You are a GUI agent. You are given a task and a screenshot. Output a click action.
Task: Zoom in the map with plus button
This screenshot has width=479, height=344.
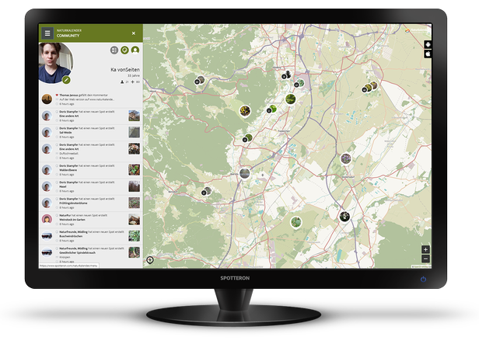coord(425,249)
